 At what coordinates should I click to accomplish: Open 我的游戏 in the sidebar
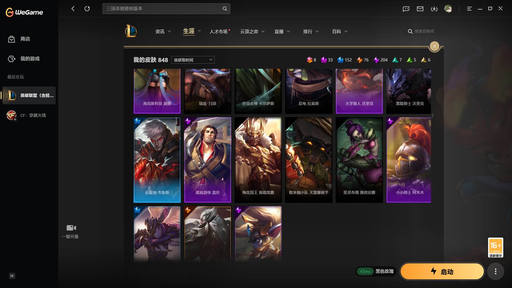click(24, 59)
